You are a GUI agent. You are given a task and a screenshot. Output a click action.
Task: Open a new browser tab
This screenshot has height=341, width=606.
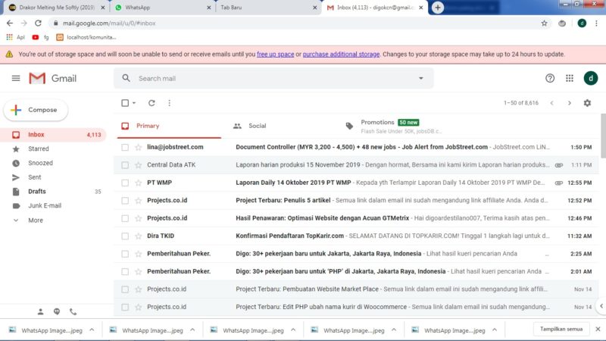[x=438, y=8]
